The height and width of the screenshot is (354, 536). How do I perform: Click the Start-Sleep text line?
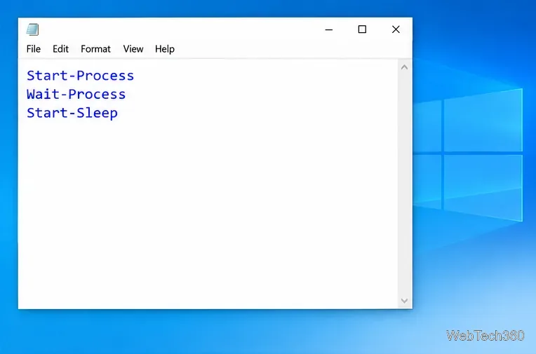coord(72,113)
